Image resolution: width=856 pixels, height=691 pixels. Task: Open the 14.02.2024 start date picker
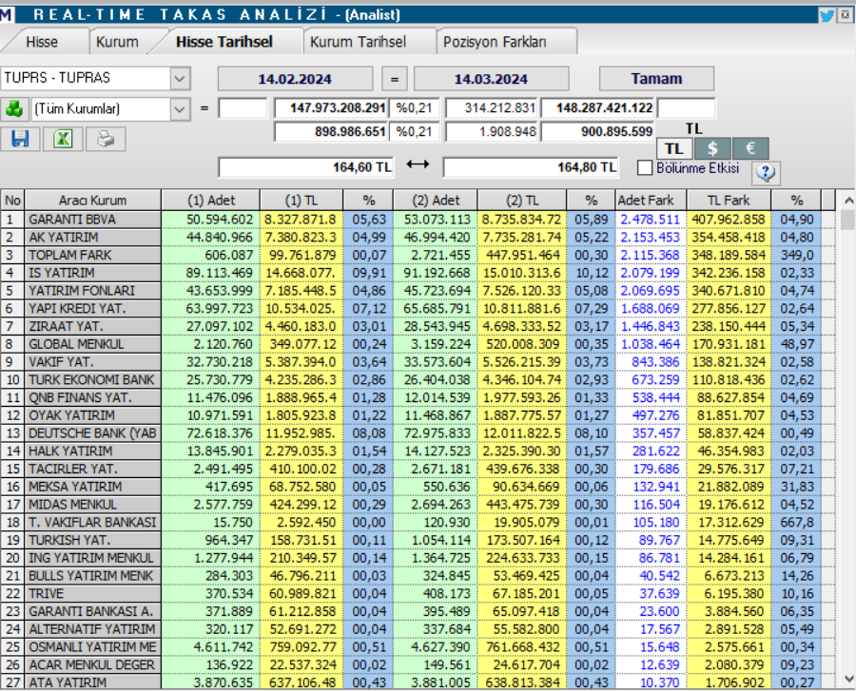coord(296,79)
